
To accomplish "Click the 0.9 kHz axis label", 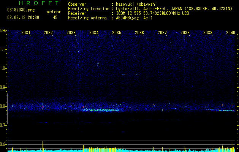I will coord(3,87).
